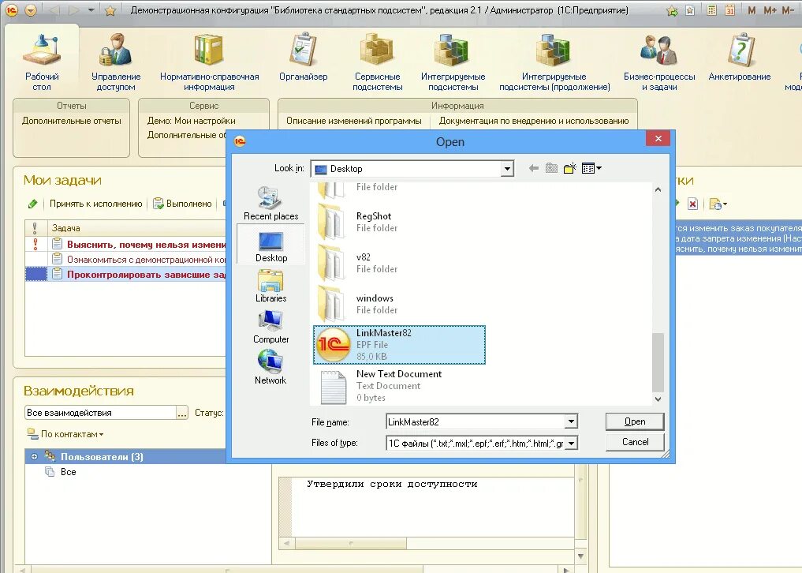Open the Рабочий стол section
This screenshot has width=802, height=573.
pos(42,62)
